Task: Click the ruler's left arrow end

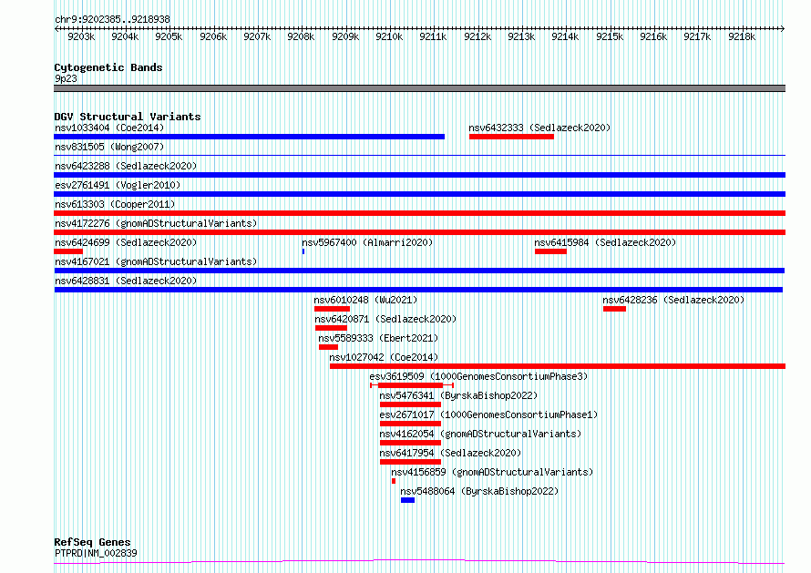Action: tap(56, 29)
